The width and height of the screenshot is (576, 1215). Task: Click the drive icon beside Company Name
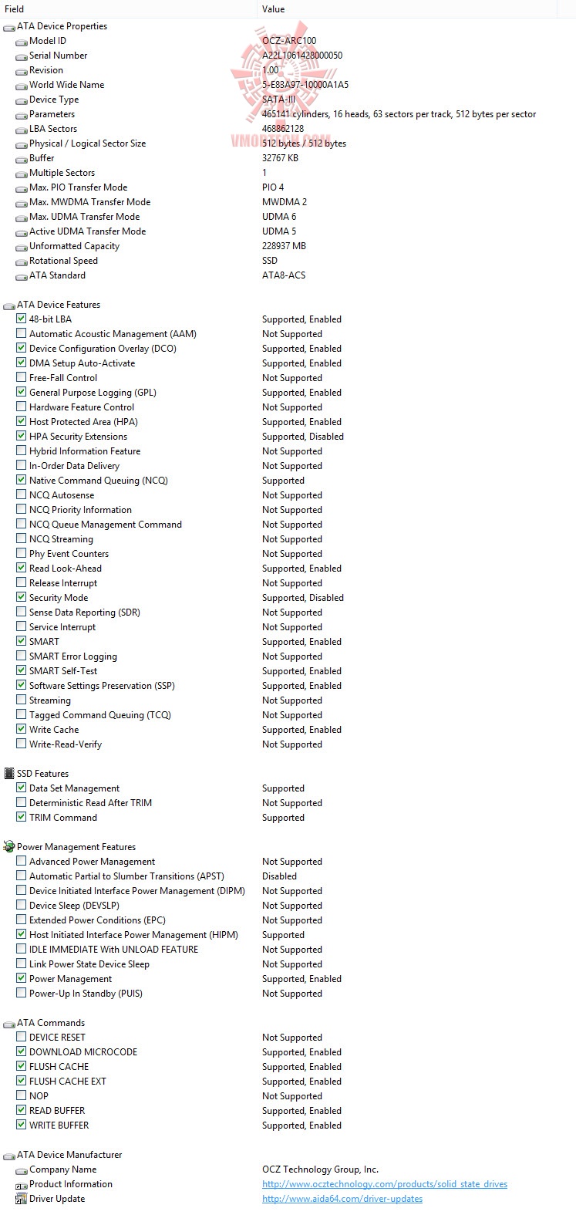tap(22, 1169)
